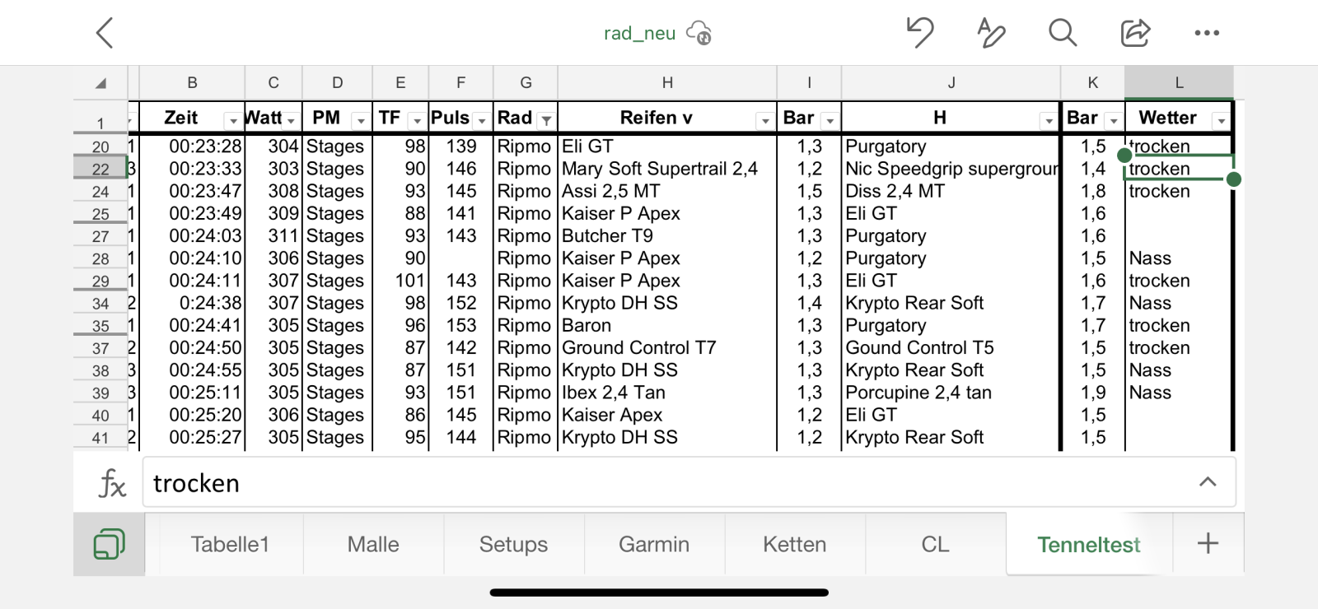This screenshot has height=609, width=1318.
Task: Open the sheets overview icon
Action: click(109, 544)
